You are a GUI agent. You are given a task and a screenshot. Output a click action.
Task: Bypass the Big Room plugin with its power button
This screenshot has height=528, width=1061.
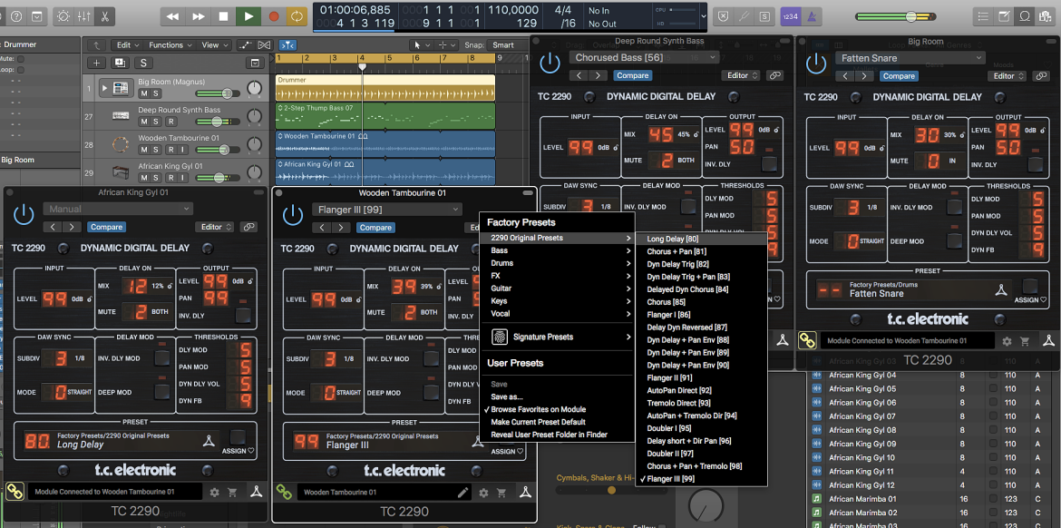pyautogui.click(x=817, y=64)
